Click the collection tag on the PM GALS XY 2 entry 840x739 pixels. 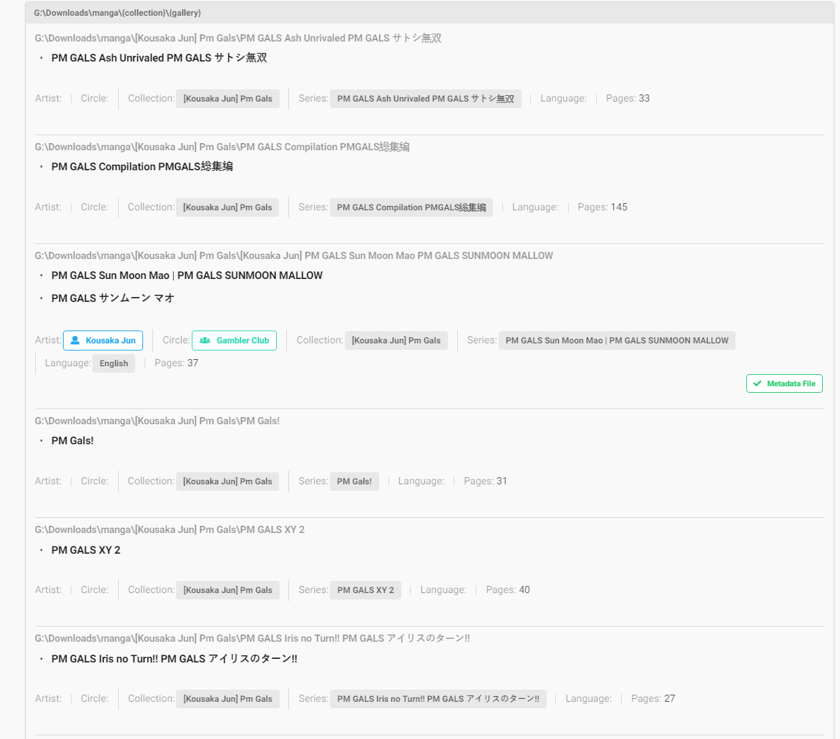click(x=227, y=589)
